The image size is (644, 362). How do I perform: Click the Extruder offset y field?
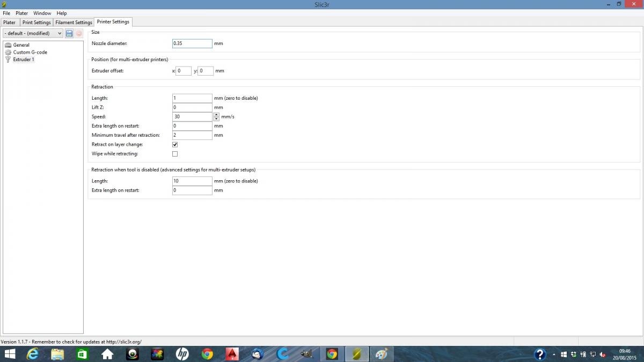206,71
